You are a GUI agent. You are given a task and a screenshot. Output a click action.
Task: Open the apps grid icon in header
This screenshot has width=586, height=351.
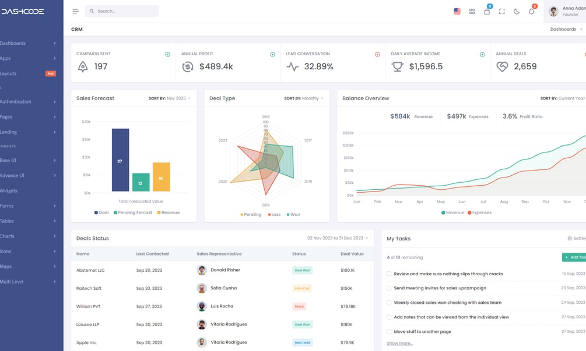pos(472,12)
